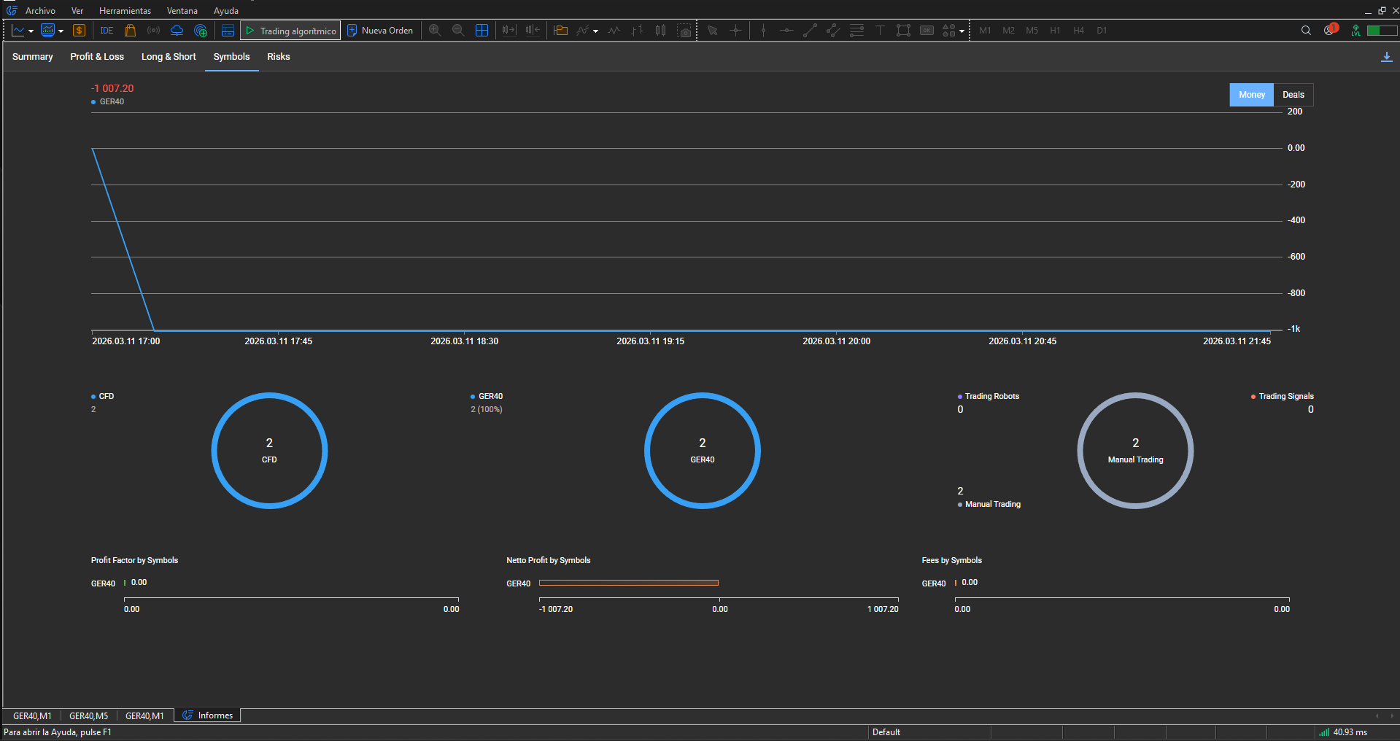The image size is (1400, 741).
Task: Click the dollar sign symbols icon
Action: coord(80,31)
